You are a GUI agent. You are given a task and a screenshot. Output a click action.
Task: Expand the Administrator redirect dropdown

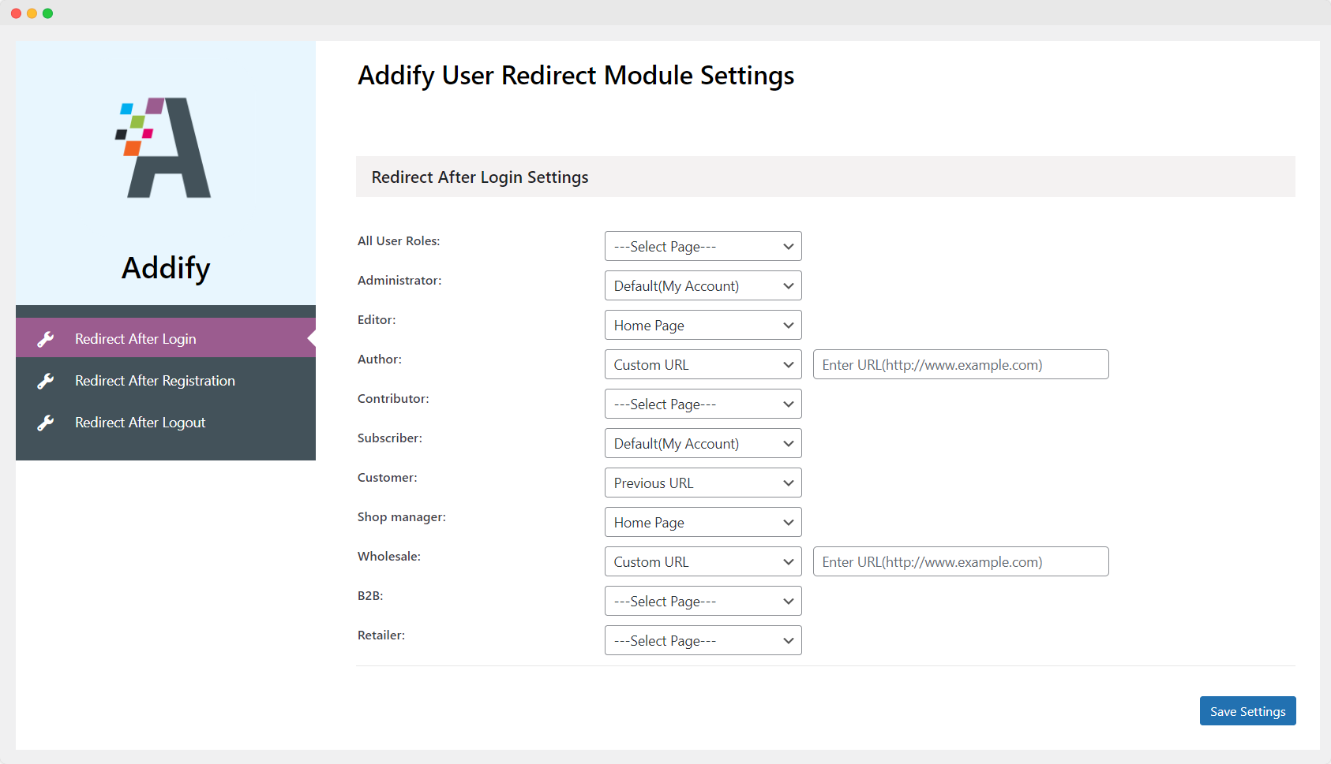[x=703, y=286]
